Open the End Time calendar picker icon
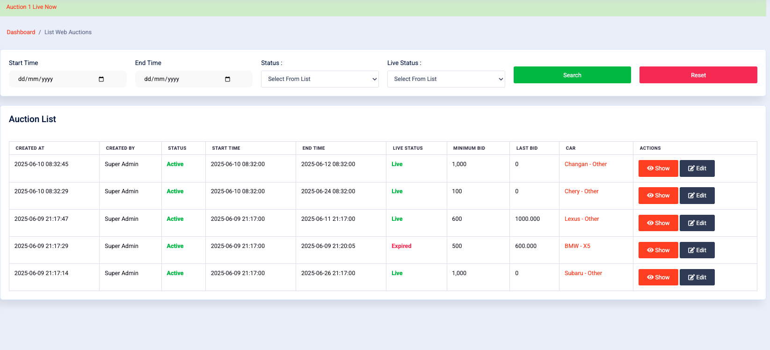This screenshot has width=770, height=350. 227,79
